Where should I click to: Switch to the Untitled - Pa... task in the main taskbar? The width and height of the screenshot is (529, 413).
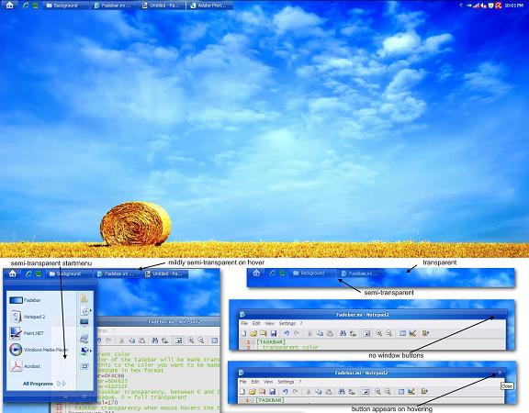point(163,6)
